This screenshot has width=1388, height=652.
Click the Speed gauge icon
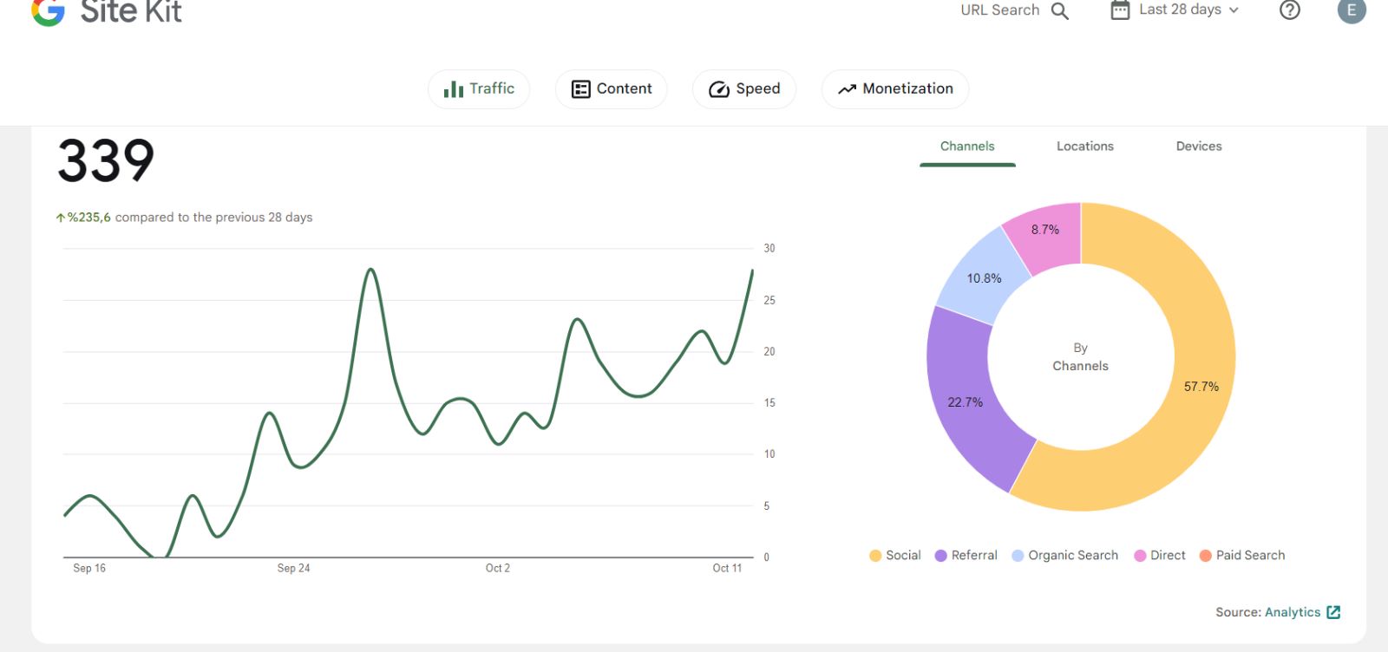[x=719, y=89]
